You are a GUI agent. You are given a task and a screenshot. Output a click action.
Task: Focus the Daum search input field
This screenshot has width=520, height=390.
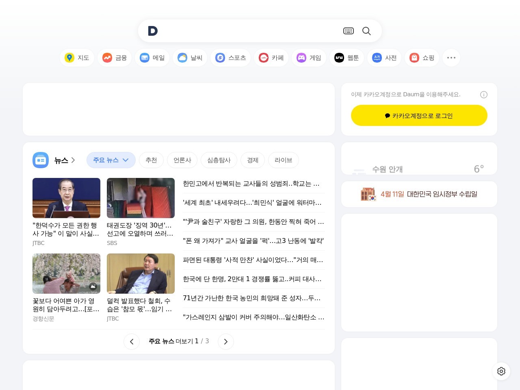click(x=250, y=31)
